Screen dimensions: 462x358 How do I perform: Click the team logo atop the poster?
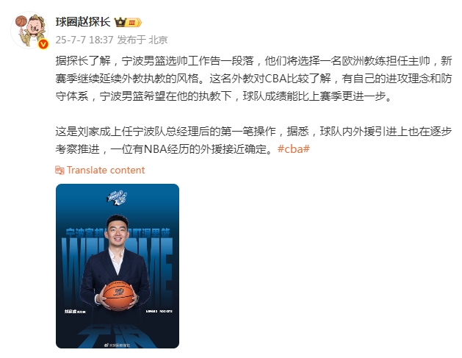point(118,197)
